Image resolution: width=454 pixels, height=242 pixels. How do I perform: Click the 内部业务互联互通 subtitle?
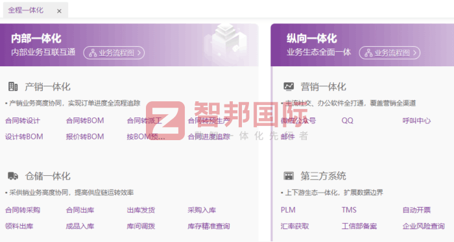(x=43, y=52)
